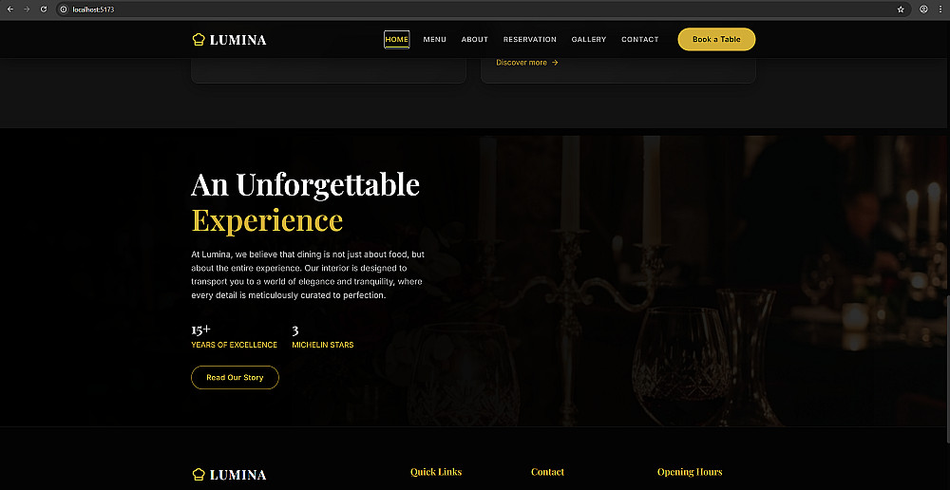Image resolution: width=950 pixels, height=490 pixels.
Task: Go to the Home nav item
Action: pyautogui.click(x=397, y=39)
